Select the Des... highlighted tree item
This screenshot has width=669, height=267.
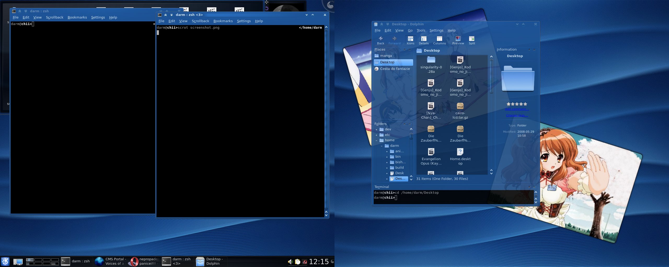pyautogui.click(x=399, y=179)
